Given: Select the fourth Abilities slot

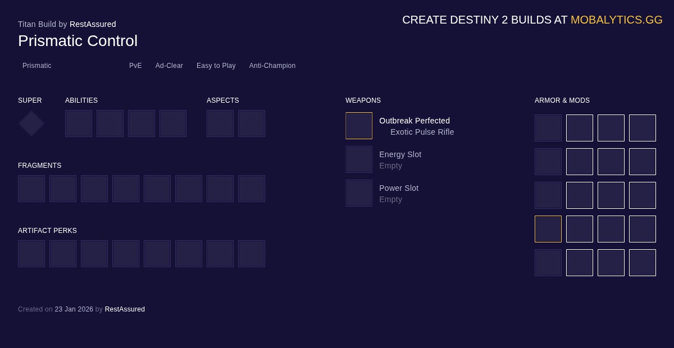Looking at the screenshot, I should [x=173, y=123].
